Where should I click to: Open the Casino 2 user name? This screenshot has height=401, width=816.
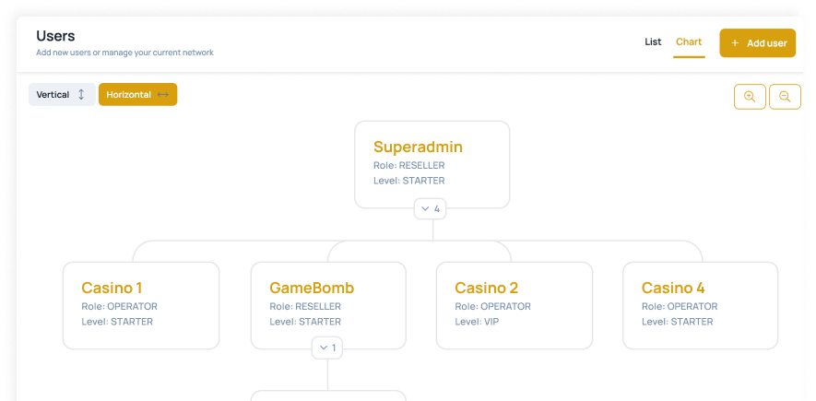[487, 288]
